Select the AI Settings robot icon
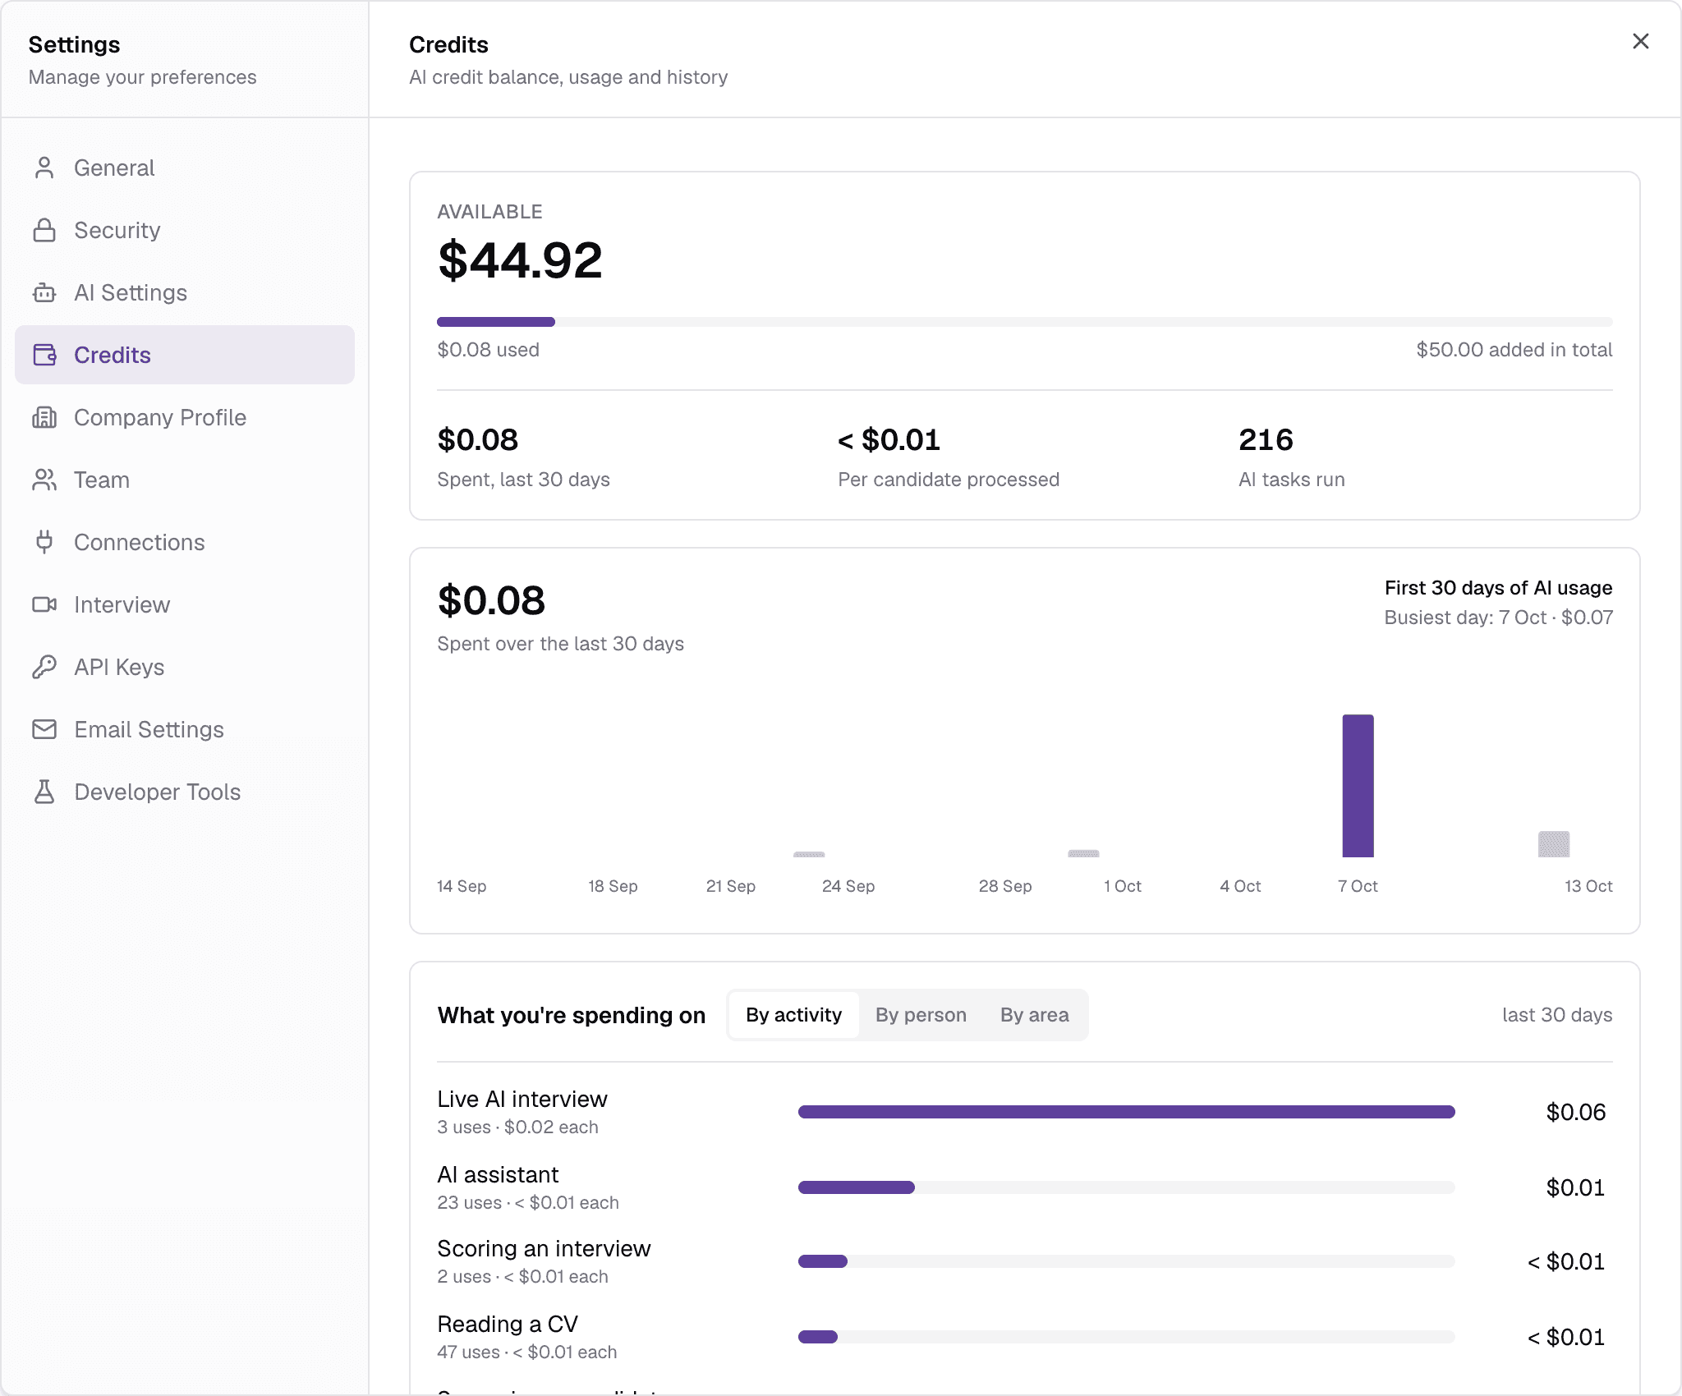The height and width of the screenshot is (1396, 1682). point(44,292)
